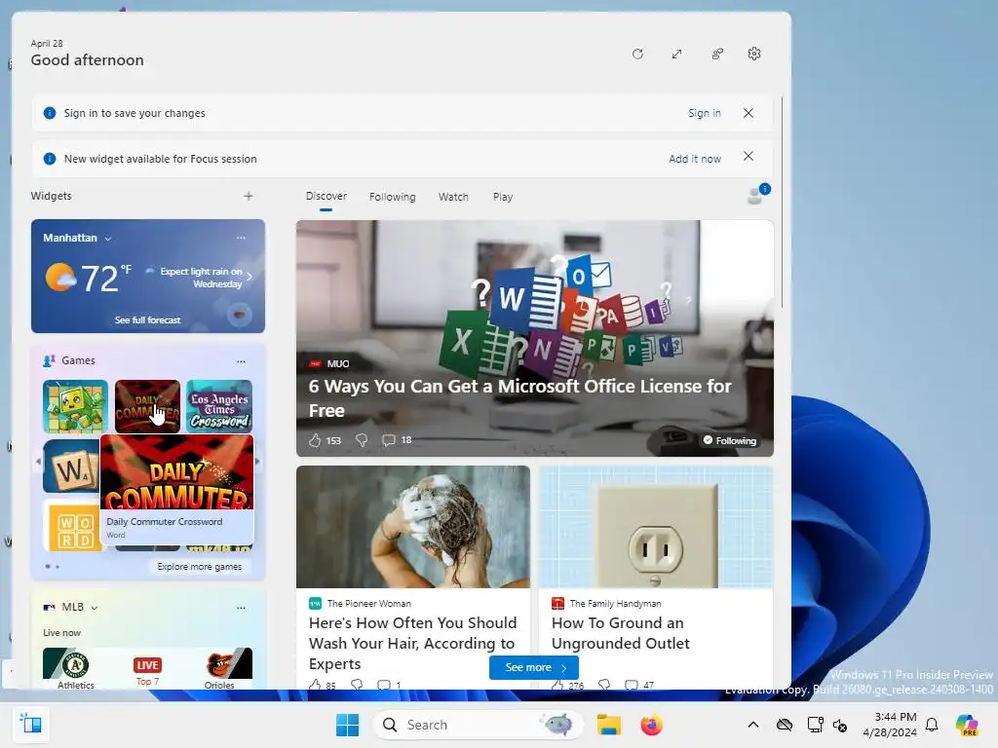Click See full forecast link
Screen dimensions: 998x748
(148, 319)
